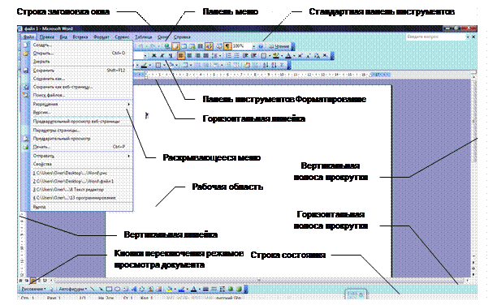Select the Oval drawing tool

pos(117,289)
